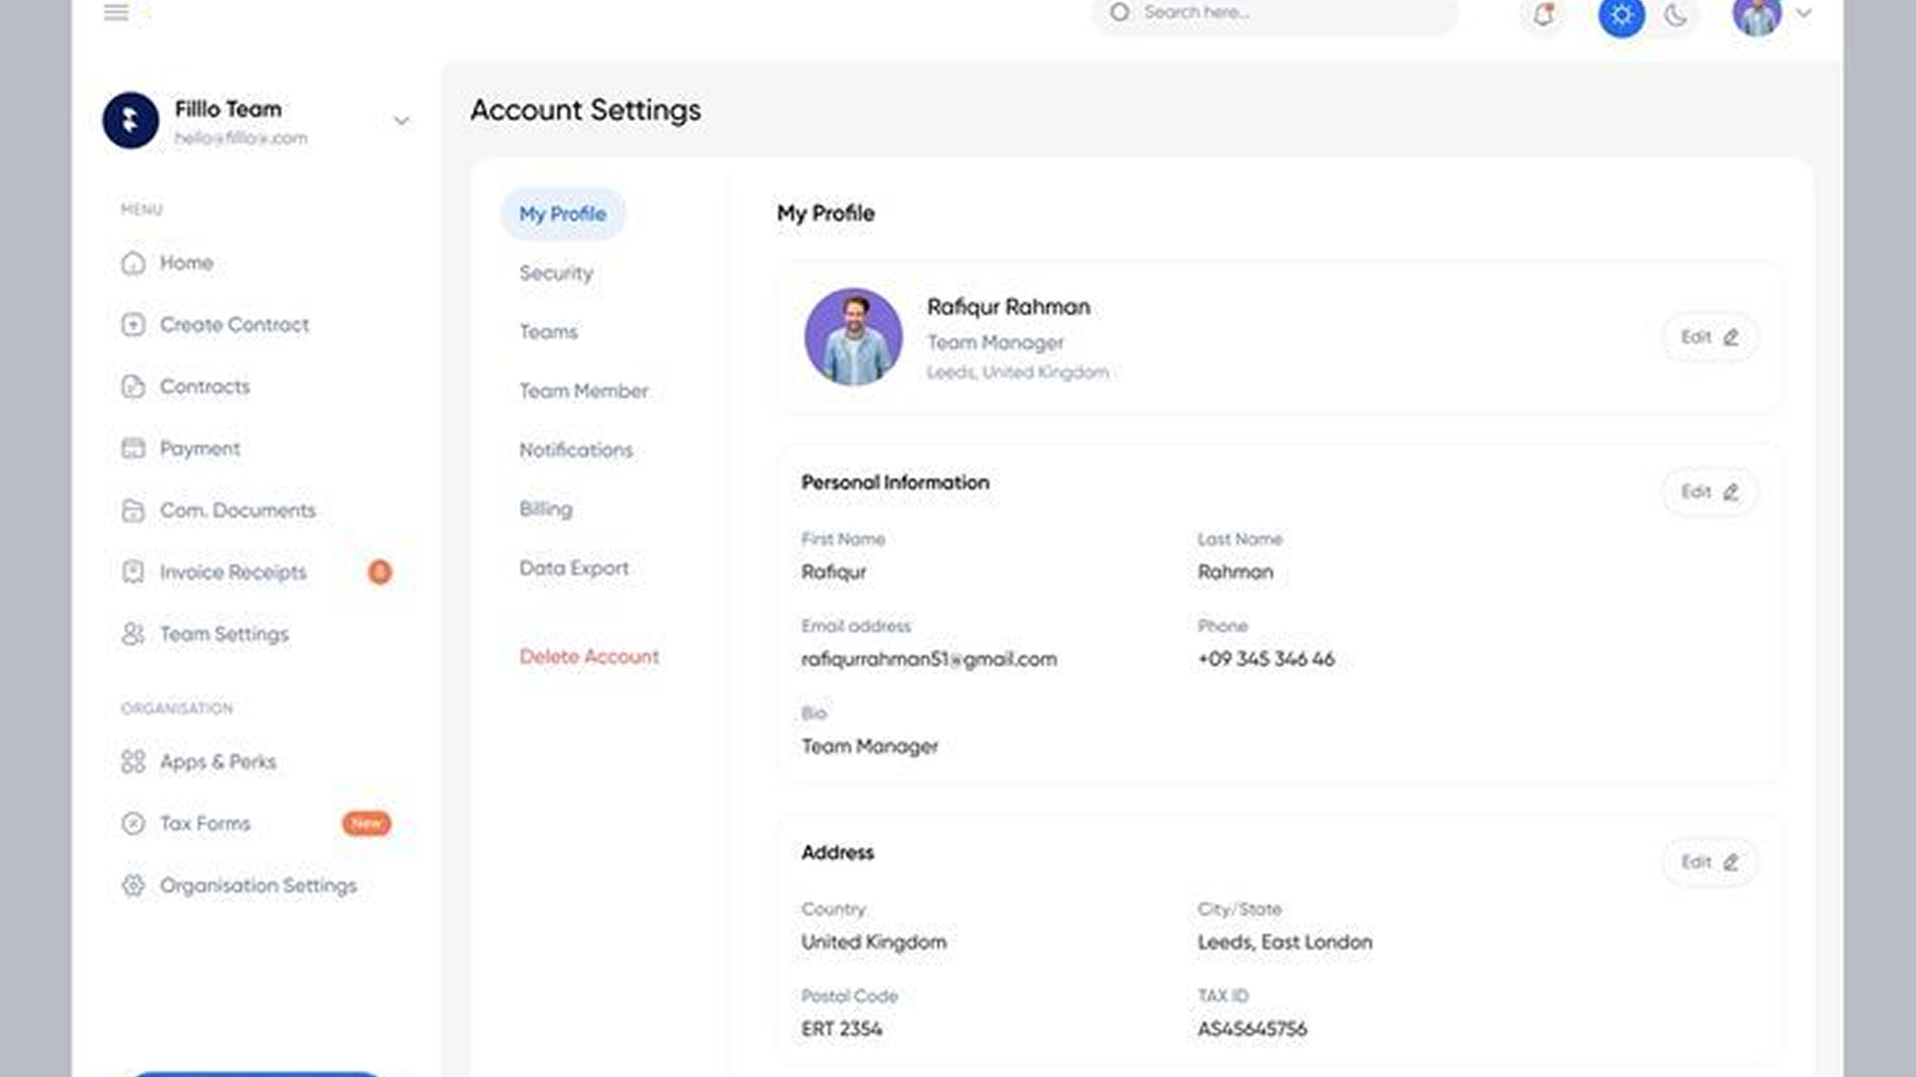Open the notifications bell icon

1543,15
